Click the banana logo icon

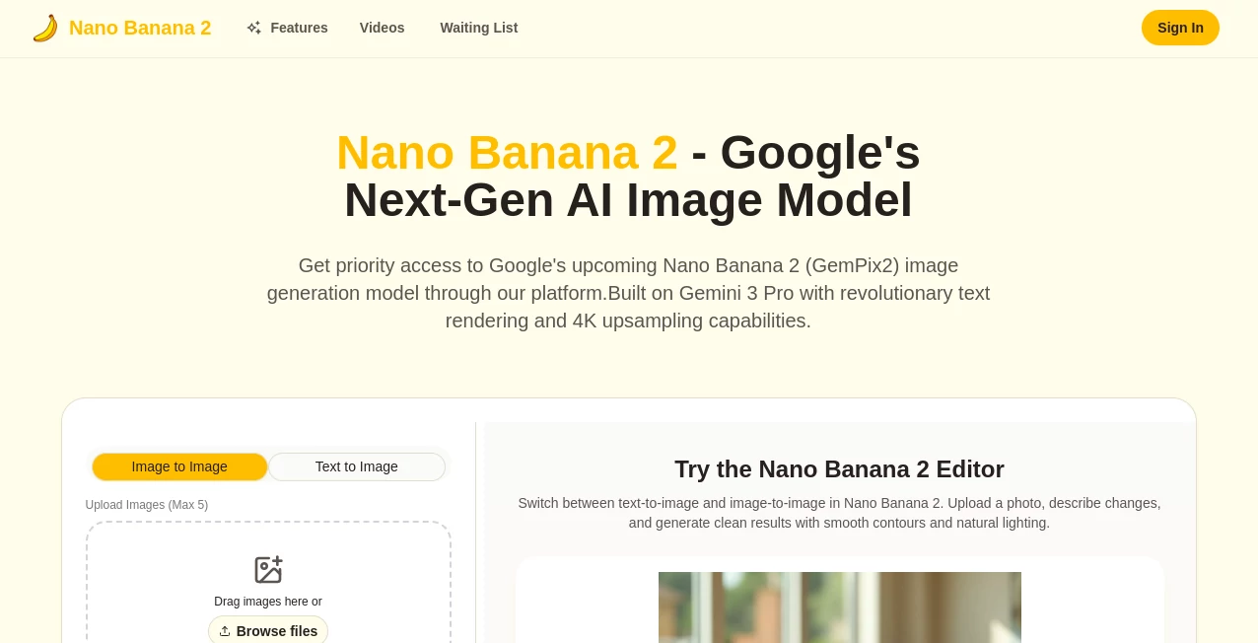44,28
